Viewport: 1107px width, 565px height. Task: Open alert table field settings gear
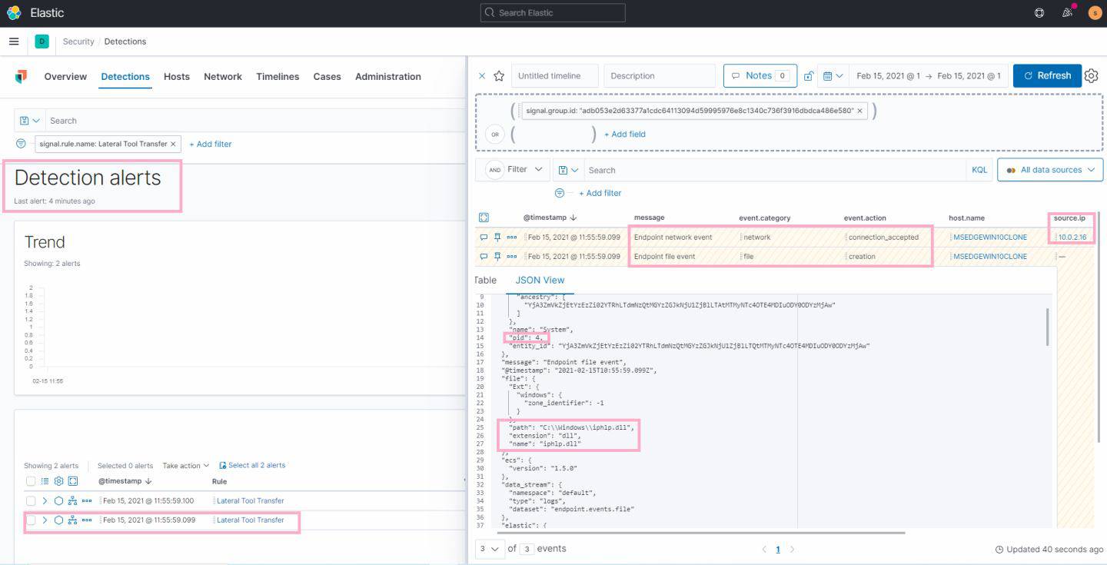(58, 480)
